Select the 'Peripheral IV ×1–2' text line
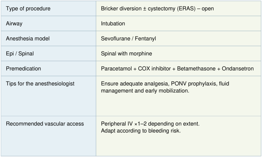 tap(150, 124)
